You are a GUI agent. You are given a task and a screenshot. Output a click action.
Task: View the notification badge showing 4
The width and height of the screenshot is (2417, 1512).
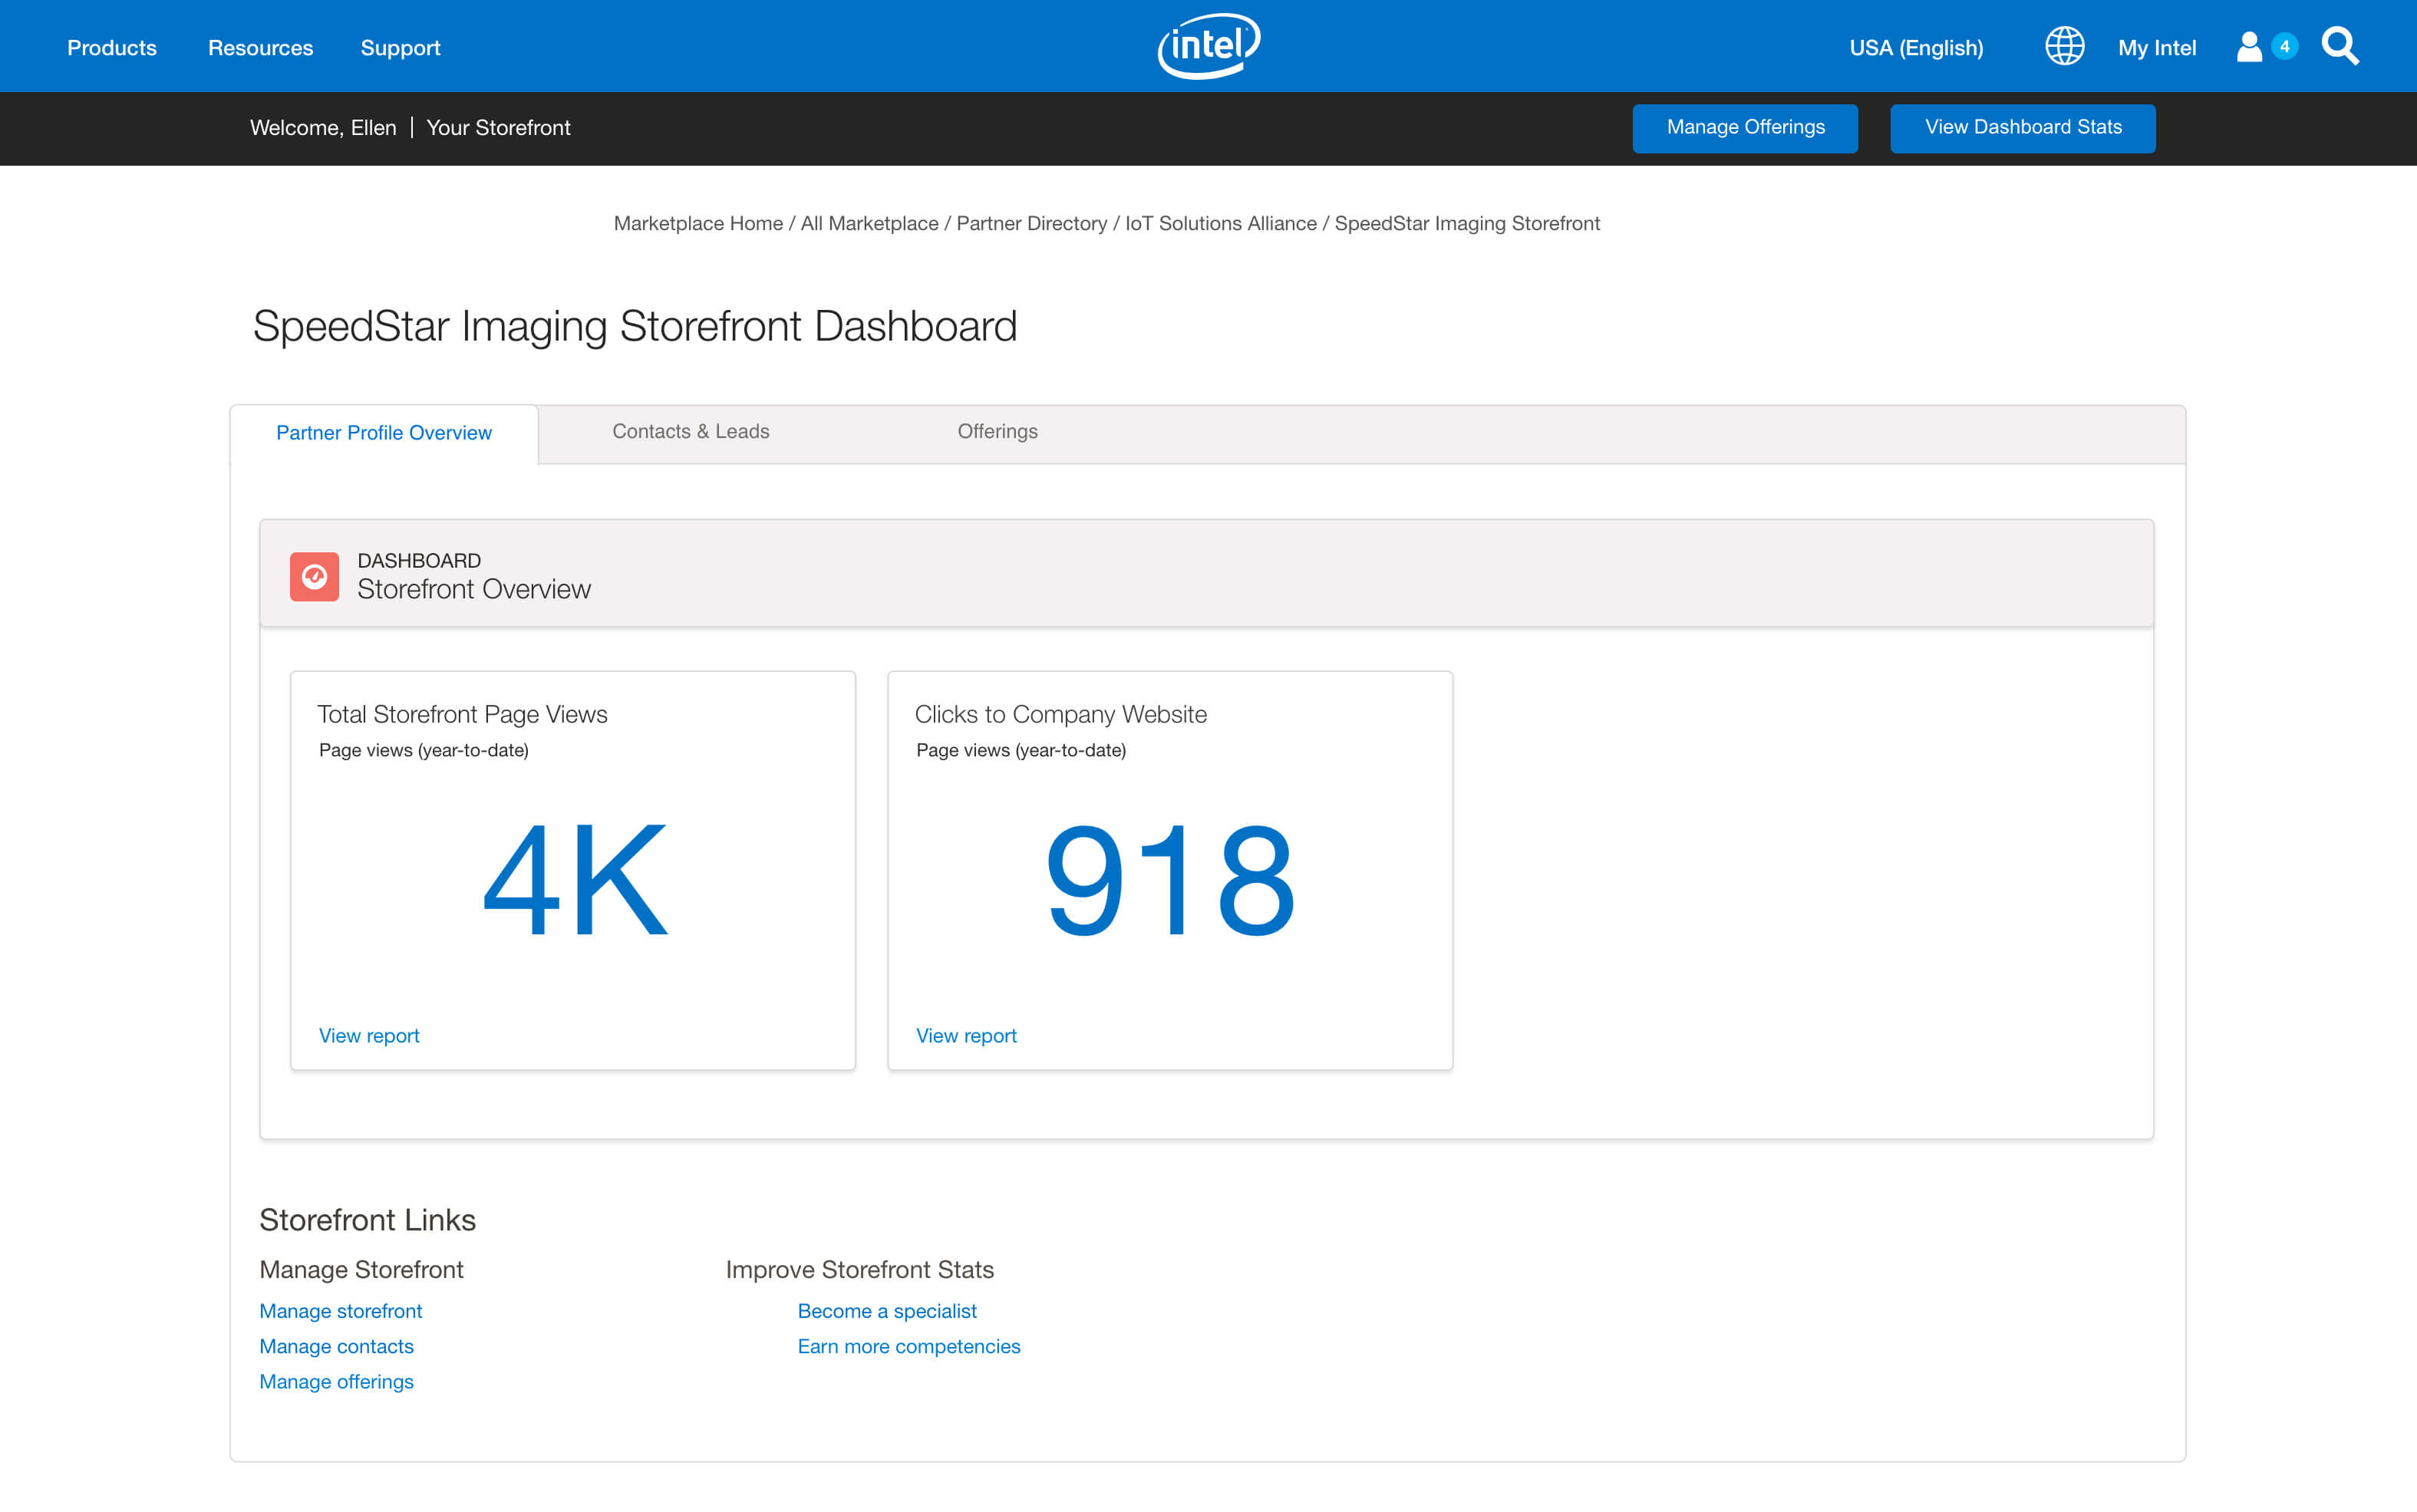(x=2284, y=46)
